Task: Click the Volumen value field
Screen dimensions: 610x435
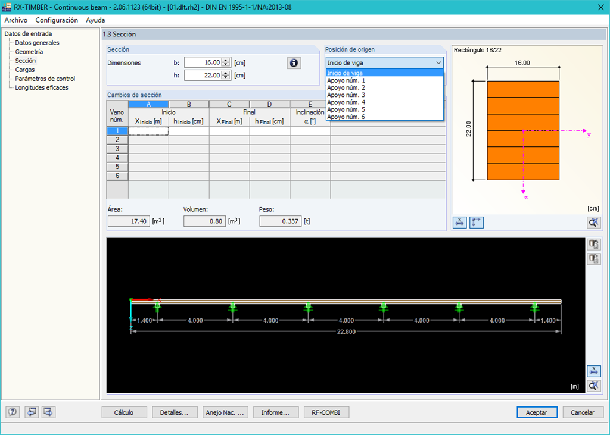Action: click(x=205, y=221)
